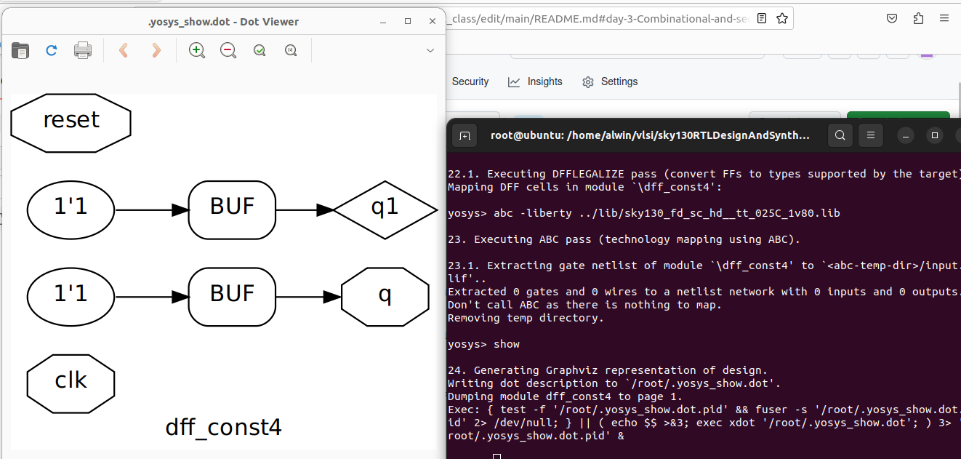Viewport: 961px width, 459px height.
Task: Navigate back in Dot Viewer
Action: (x=124, y=50)
